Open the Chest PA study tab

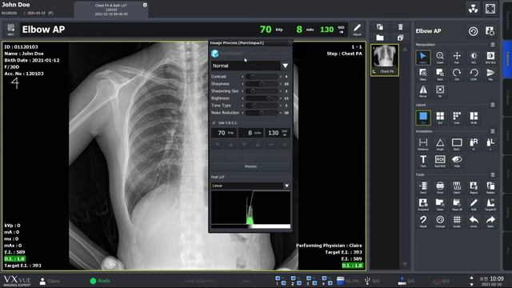(111, 10)
